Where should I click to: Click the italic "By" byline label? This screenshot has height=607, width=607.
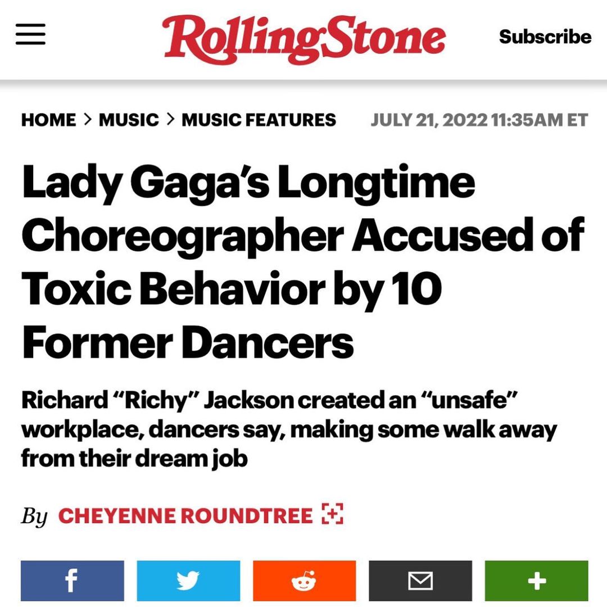34,516
